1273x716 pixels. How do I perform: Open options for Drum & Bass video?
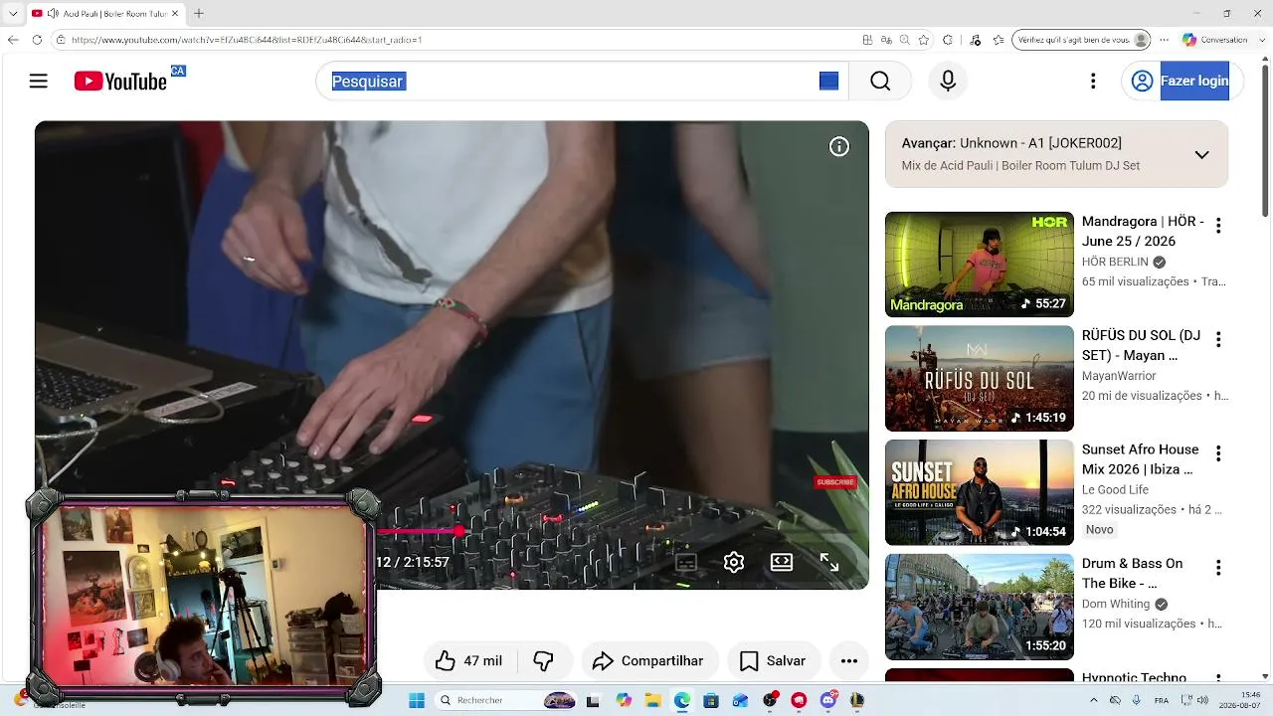point(1218,568)
